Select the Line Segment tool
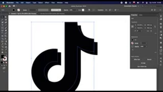Viewport: 163px width, 92px height. pyautogui.click(x=6, y=25)
